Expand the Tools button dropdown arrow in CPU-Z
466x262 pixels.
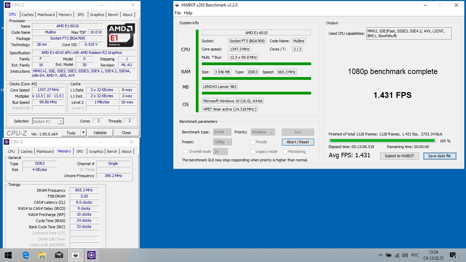pos(83,133)
